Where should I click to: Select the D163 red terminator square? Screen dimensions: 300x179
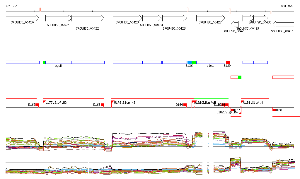click(x=102, y=105)
